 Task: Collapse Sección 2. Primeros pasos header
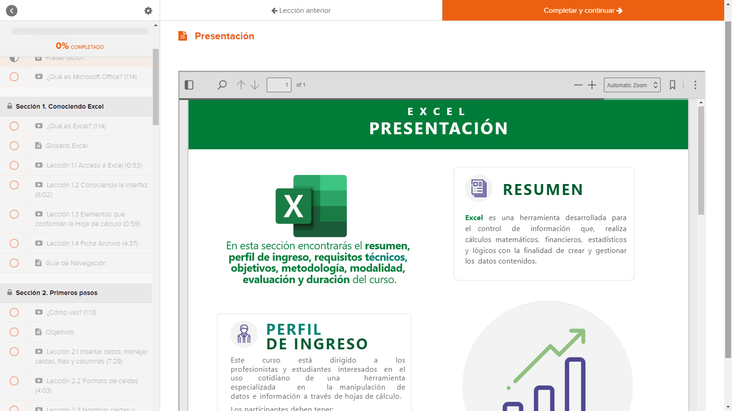point(76,293)
